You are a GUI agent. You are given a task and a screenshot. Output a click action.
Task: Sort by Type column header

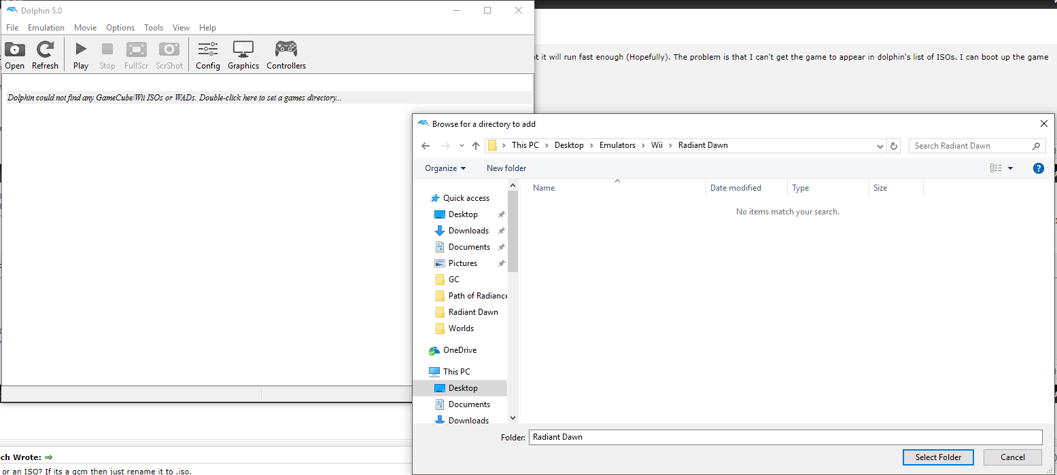828,188
